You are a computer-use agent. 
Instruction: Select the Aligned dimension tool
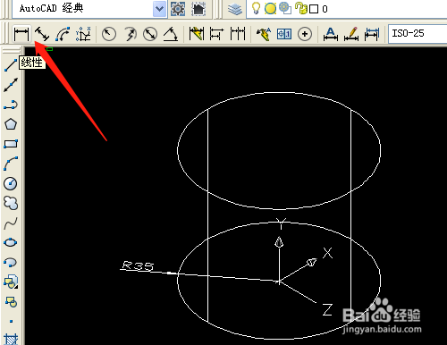coord(42,34)
